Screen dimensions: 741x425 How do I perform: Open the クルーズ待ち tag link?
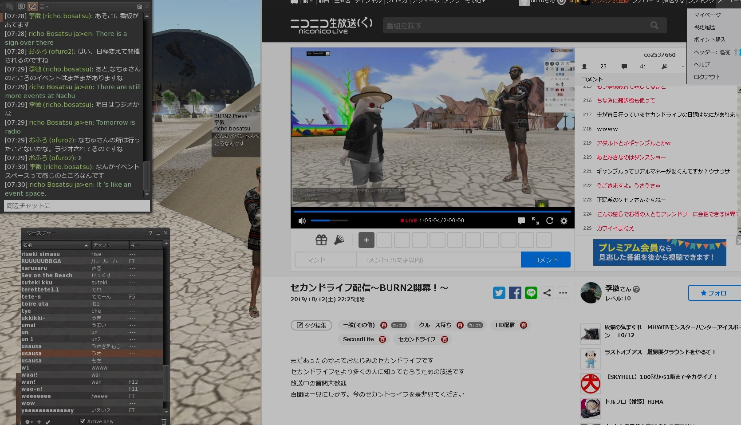[x=435, y=325]
